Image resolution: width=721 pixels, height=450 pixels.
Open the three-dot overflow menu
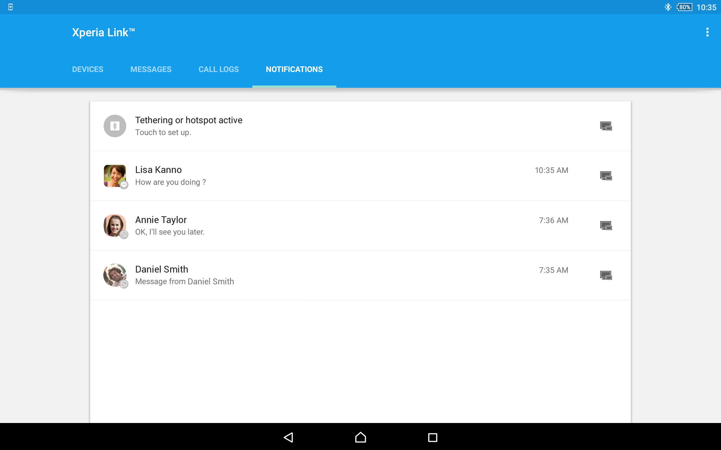pos(707,32)
